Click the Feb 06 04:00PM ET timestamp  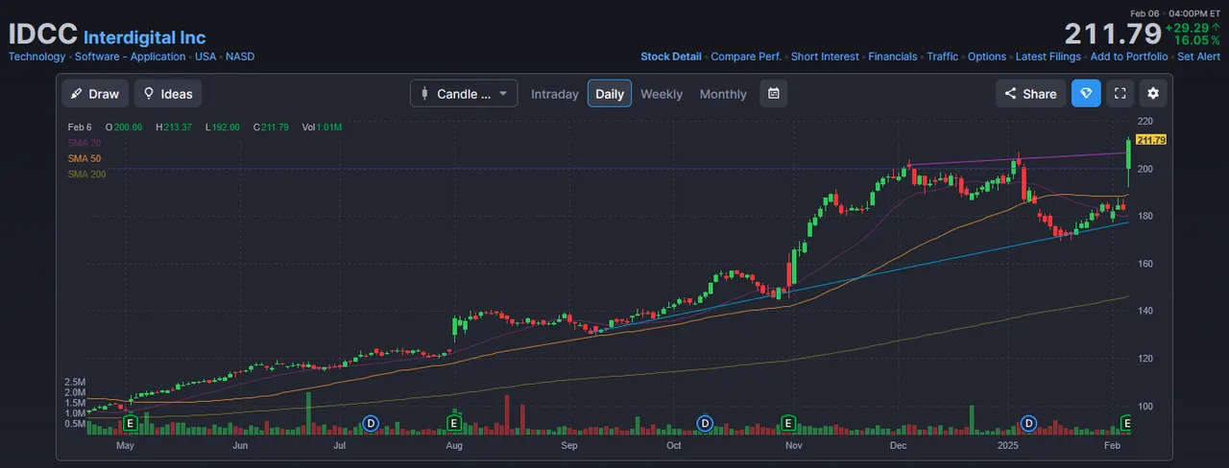tap(1176, 12)
